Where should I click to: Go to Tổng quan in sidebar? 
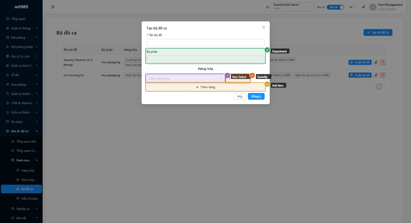(x=18, y=19)
